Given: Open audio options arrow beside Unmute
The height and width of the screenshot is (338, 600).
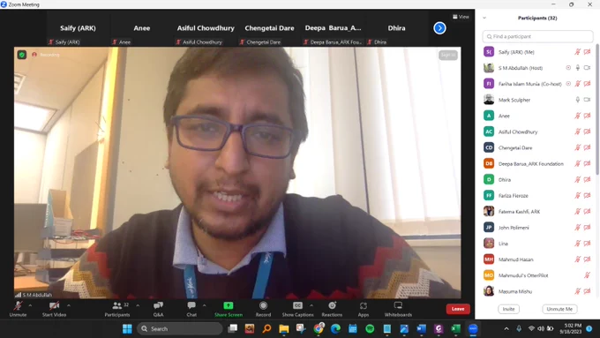Looking at the screenshot, I should click(x=30, y=305).
